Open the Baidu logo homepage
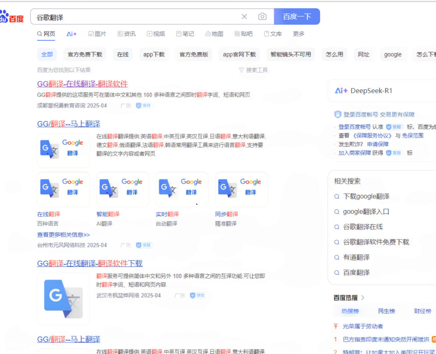Viewport: 436px width, 354px height. (12, 17)
